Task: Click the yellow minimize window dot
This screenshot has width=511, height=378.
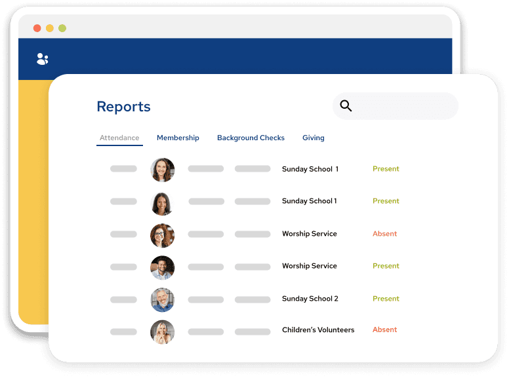Action: pos(50,28)
